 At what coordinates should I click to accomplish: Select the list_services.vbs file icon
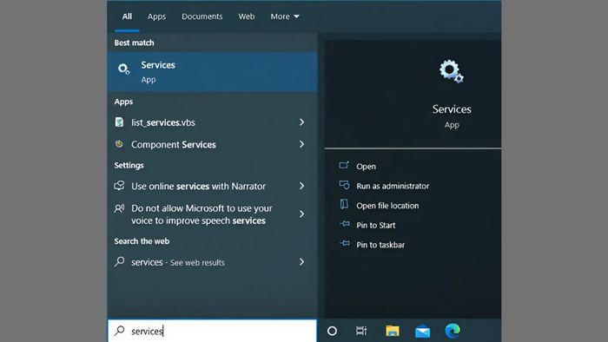pyautogui.click(x=120, y=122)
